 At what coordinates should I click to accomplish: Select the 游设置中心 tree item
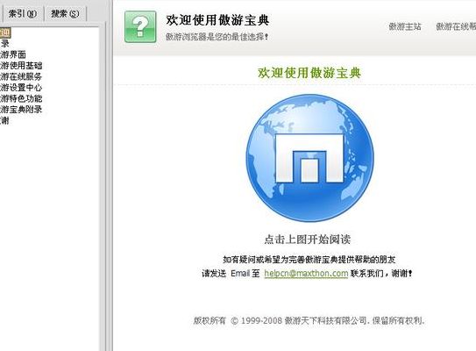(x=21, y=87)
